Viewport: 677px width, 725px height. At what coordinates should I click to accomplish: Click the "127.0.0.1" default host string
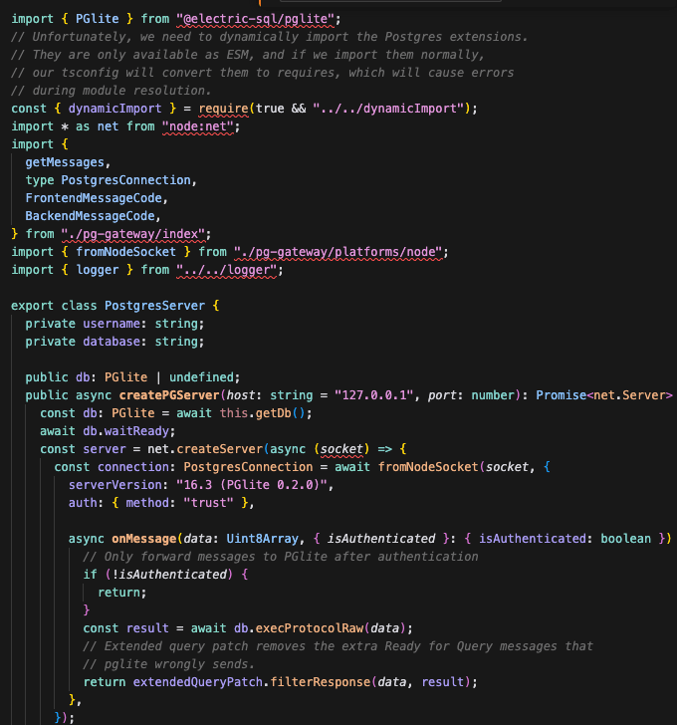(373, 395)
